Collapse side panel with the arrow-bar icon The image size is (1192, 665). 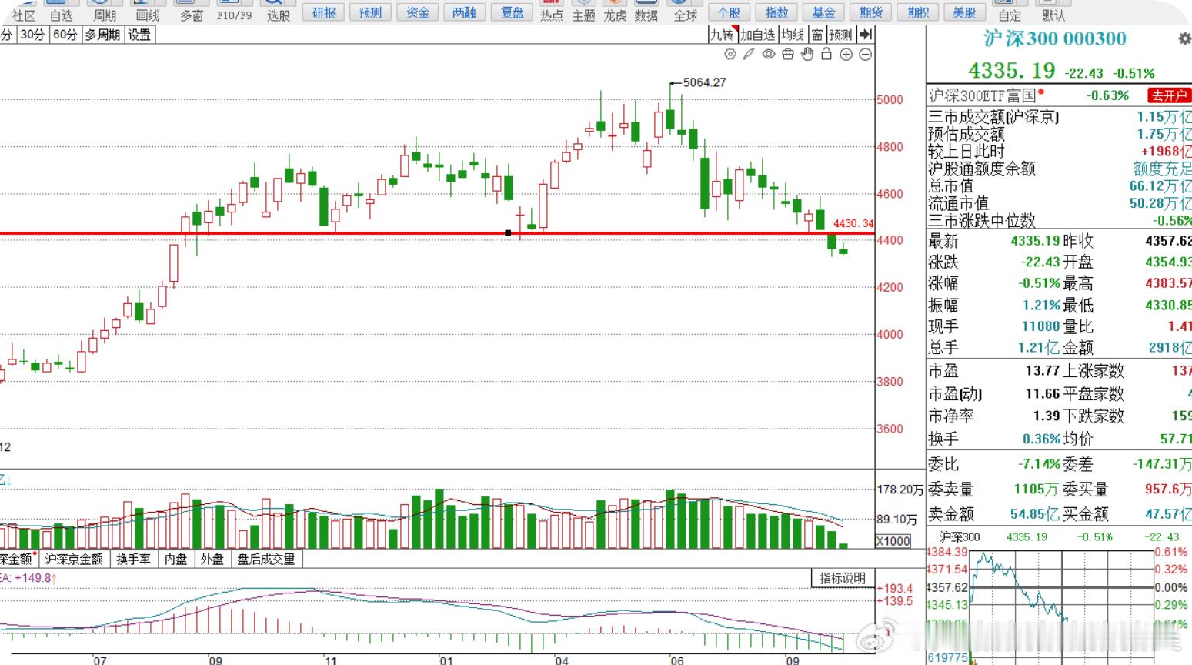pos(866,35)
